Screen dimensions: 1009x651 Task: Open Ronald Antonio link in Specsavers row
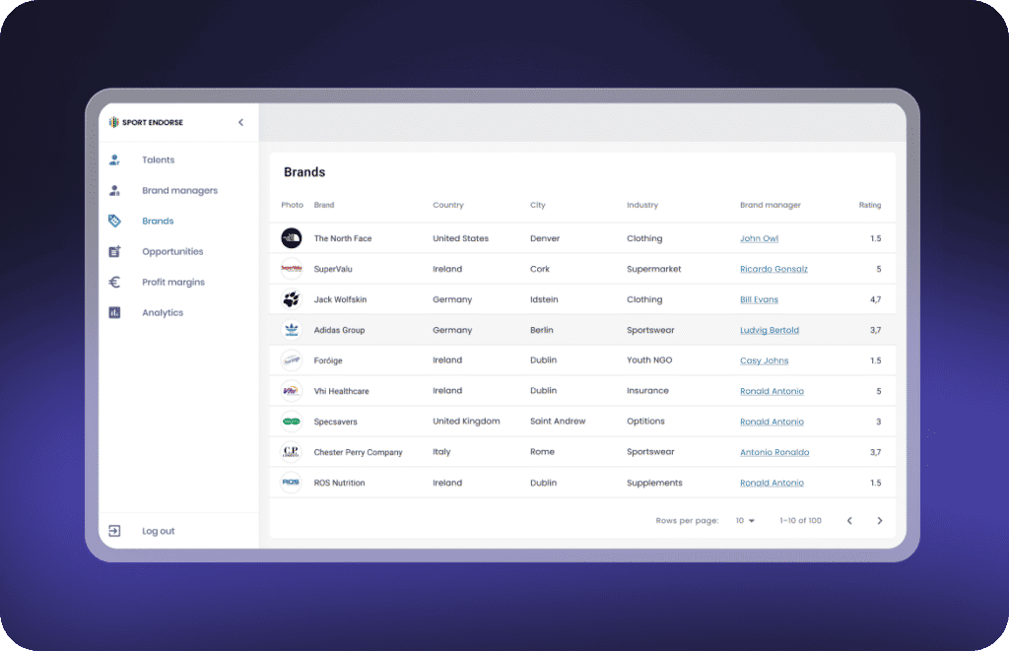(x=772, y=422)
